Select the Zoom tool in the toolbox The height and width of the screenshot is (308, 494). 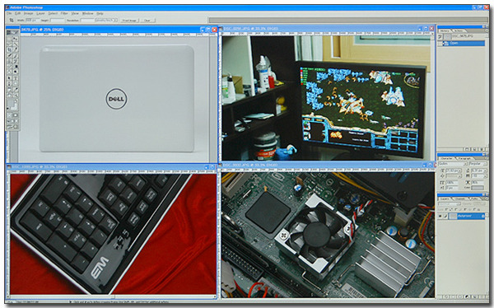[16, 95]
